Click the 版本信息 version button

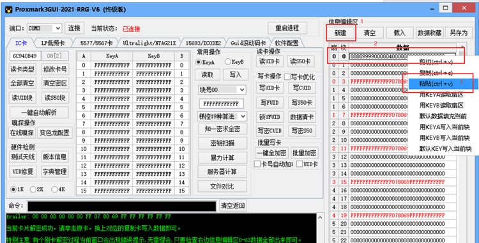click(x=55, y=157)
